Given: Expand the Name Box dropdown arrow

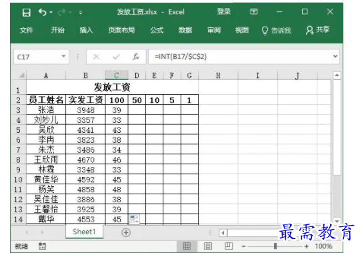Looking at the screenshot, I should pos(63,56).
